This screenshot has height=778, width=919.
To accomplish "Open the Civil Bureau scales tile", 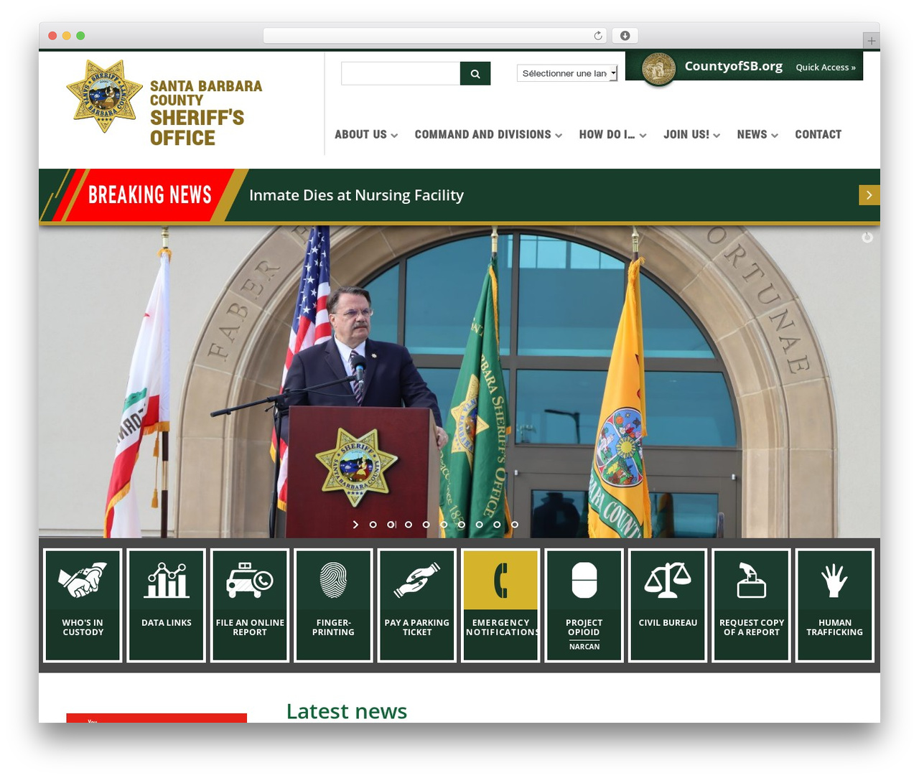I will tap(668, 605).
